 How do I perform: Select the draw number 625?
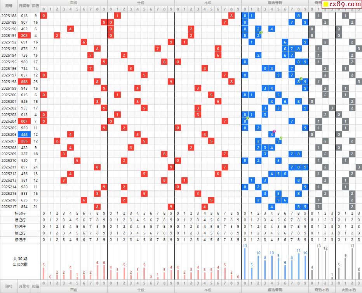click(24, 200)
